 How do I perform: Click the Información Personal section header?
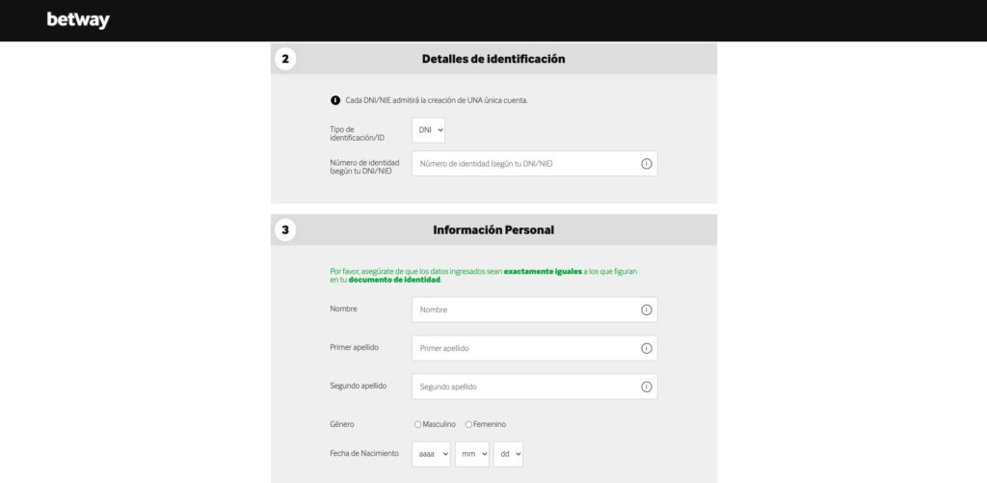tap(493, 230)
